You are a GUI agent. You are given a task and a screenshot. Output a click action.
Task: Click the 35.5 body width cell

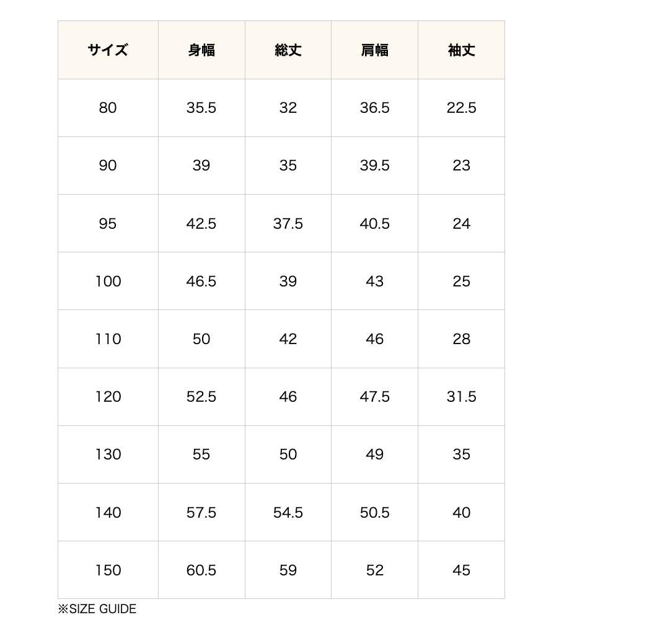click(x=201, y=108)
